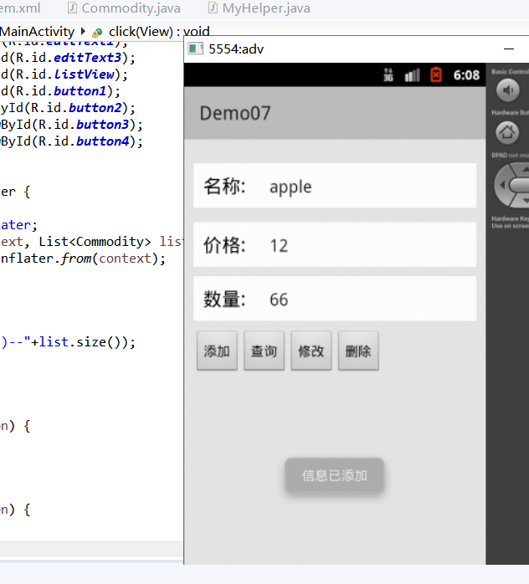The width and height of the screenshot is (529, 584).
Task: Minimize the 5554:adv emulator window
Action: pos(509,49)
